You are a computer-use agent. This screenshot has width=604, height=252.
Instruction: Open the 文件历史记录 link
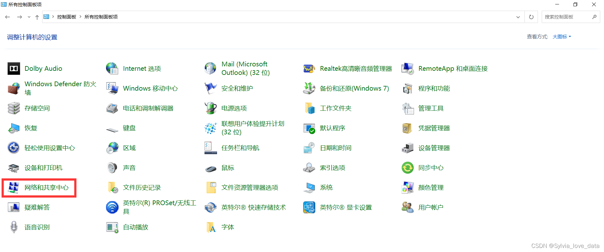click(142, 188)
